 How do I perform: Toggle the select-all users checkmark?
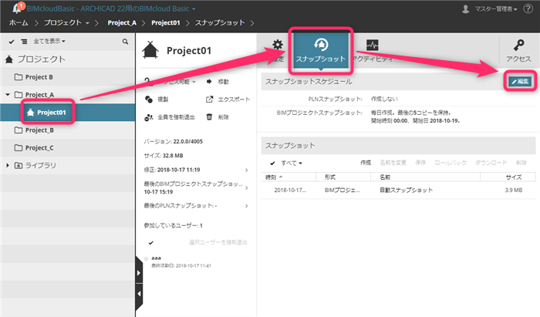151,243
